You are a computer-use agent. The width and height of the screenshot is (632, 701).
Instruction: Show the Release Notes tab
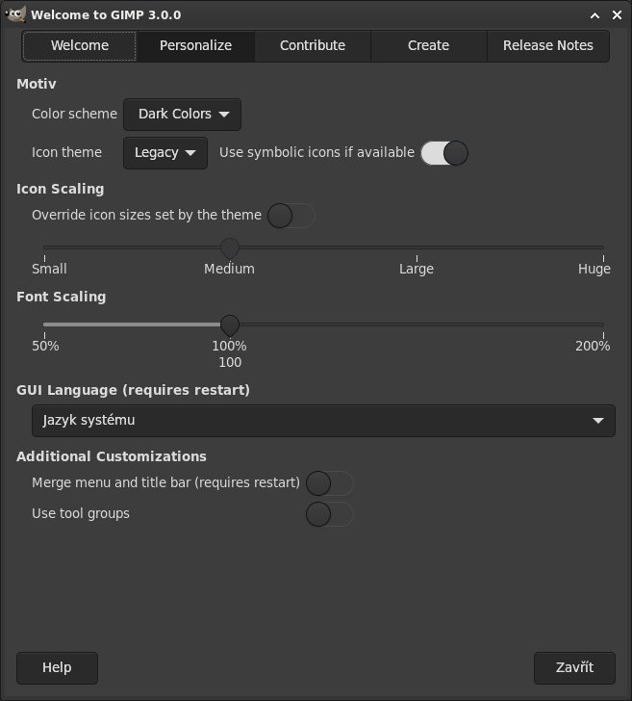548,45
